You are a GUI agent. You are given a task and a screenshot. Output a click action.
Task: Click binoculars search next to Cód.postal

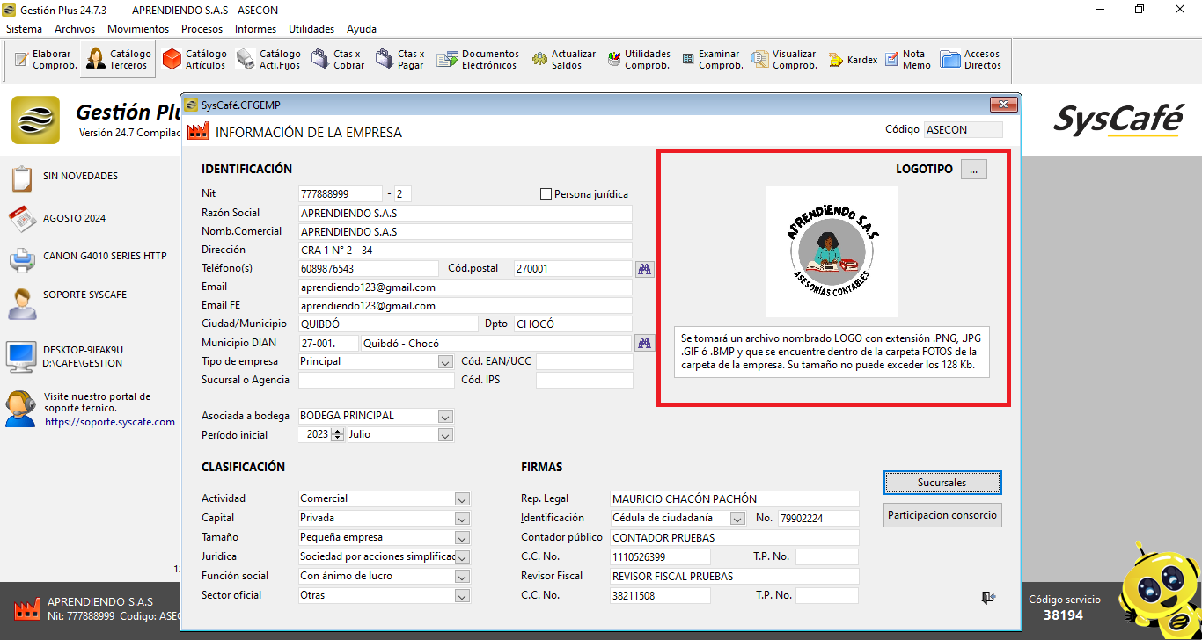pyautogui.click(x=645, y=269)
